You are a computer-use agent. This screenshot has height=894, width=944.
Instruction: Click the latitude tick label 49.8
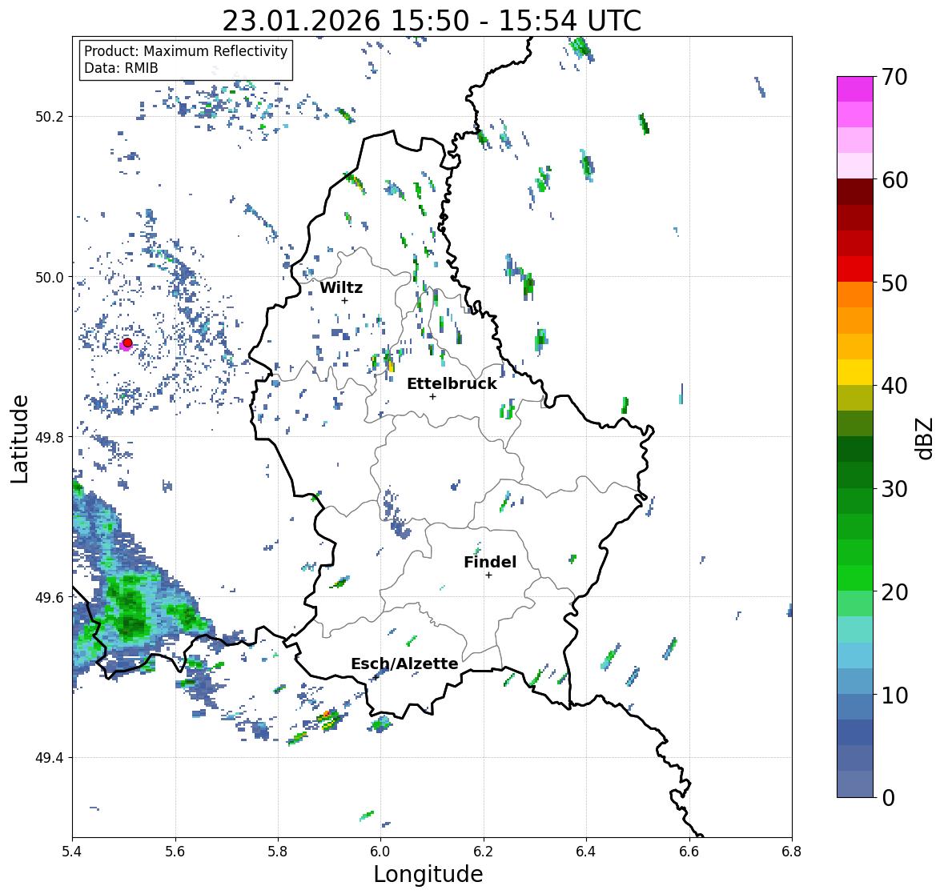point(50,437)
